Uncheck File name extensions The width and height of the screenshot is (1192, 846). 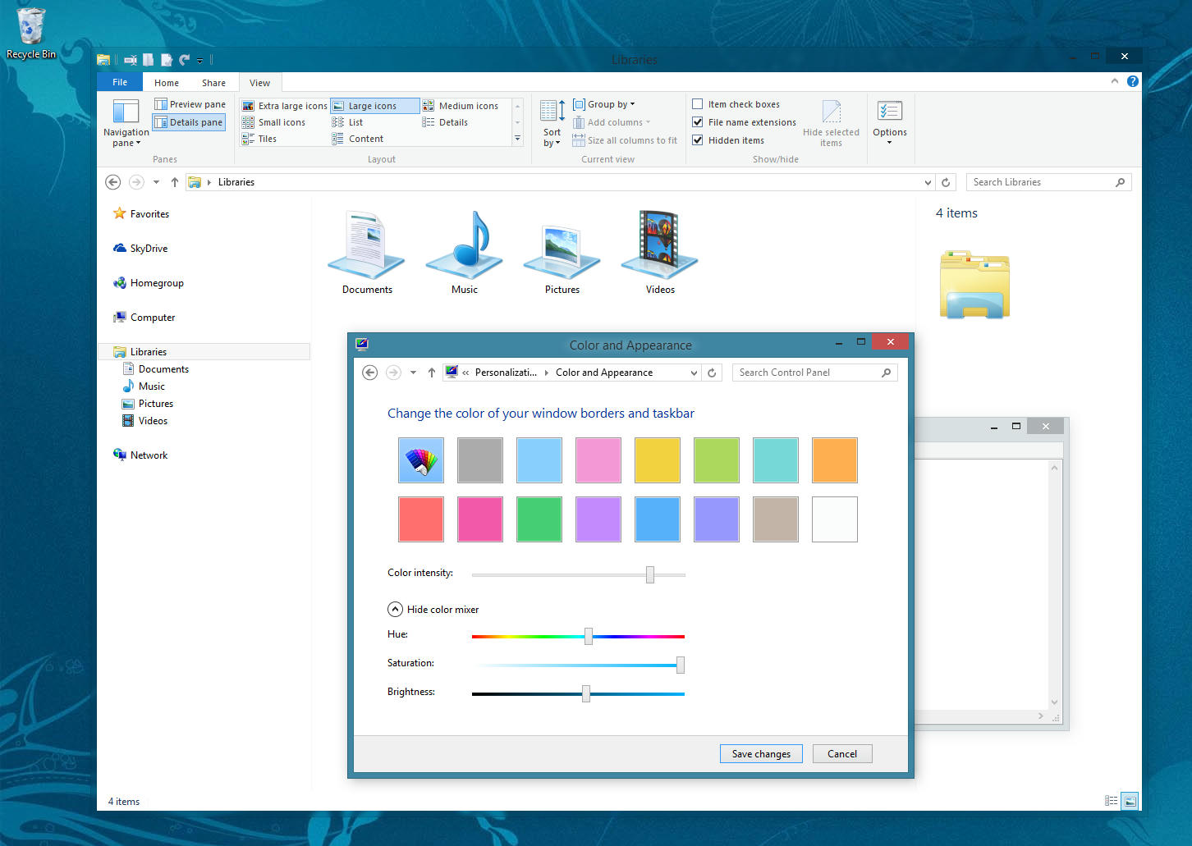[698, 122]
